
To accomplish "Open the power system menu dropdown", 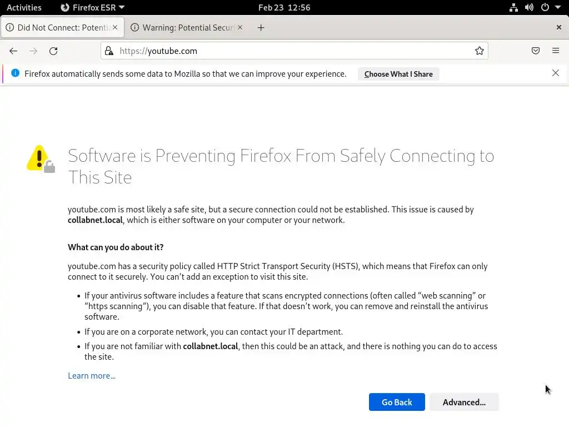I will point(551,7).
